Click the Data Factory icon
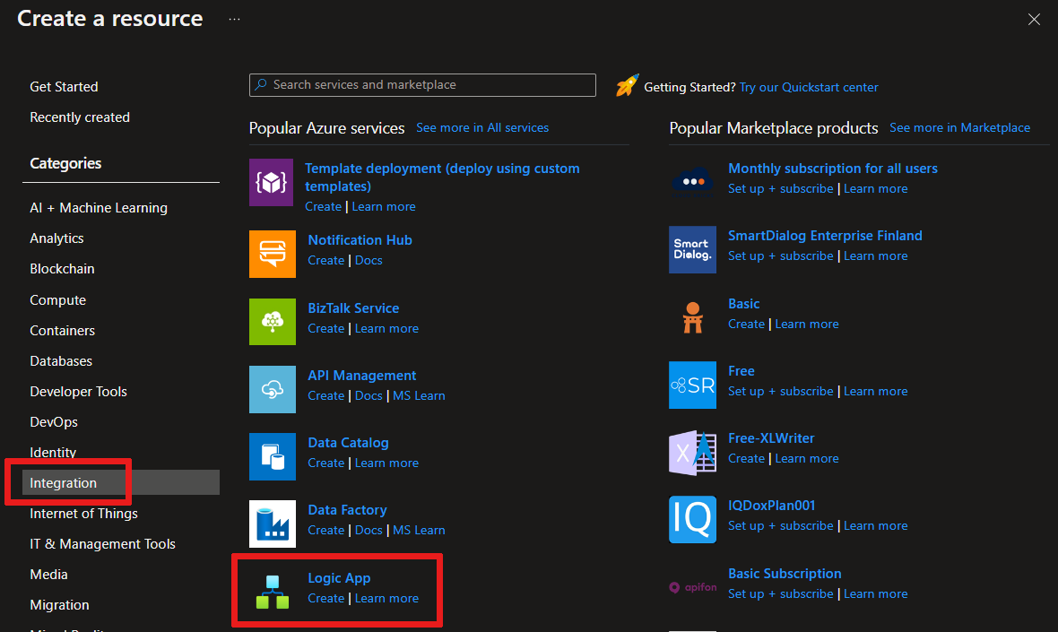This screenshot has height=632, width=1058. click(x=273, y=524)
